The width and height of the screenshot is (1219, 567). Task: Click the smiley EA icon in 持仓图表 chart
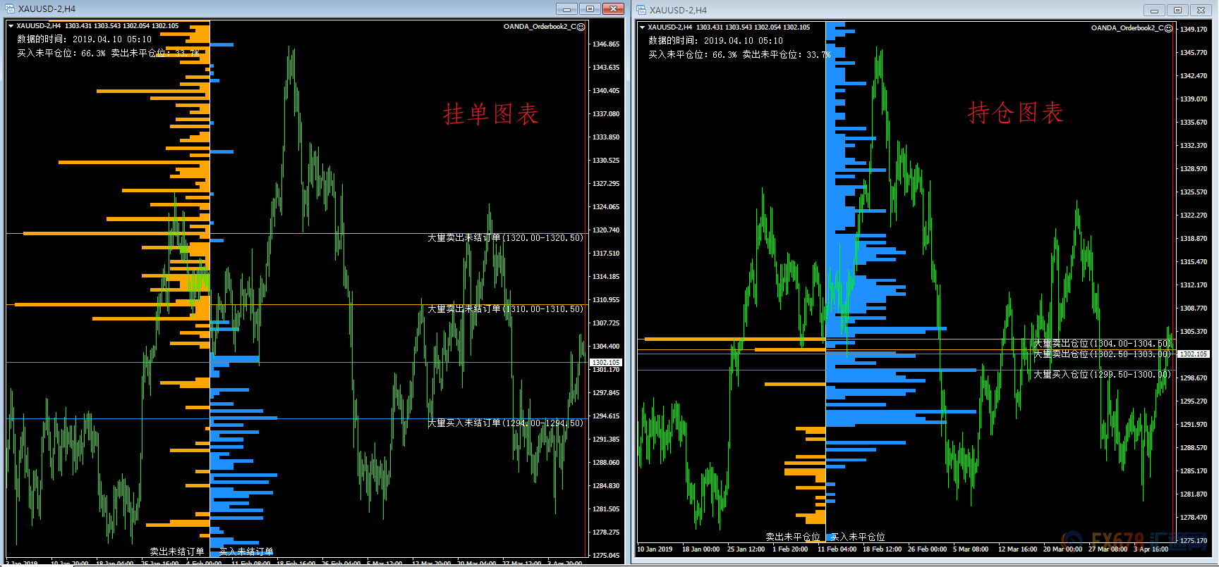[x=1169, y=28]
